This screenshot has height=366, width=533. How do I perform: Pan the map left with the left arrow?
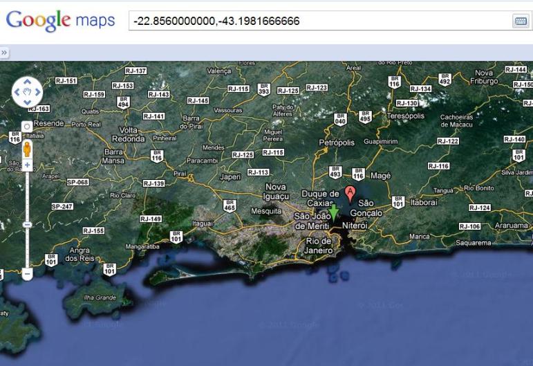(17, 92)
